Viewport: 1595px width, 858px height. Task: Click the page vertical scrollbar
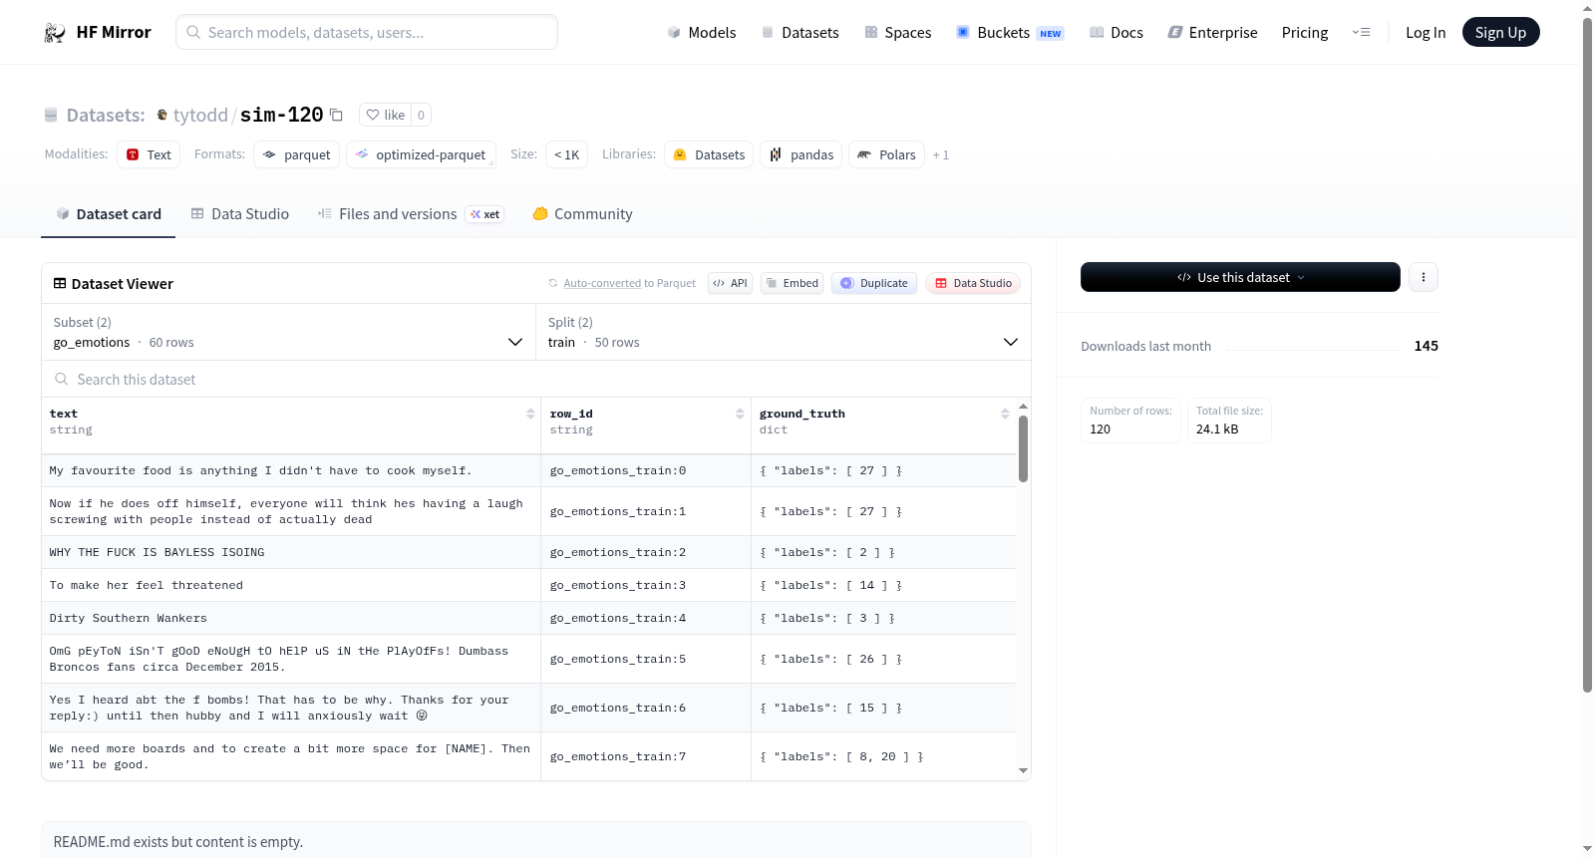1587,355
